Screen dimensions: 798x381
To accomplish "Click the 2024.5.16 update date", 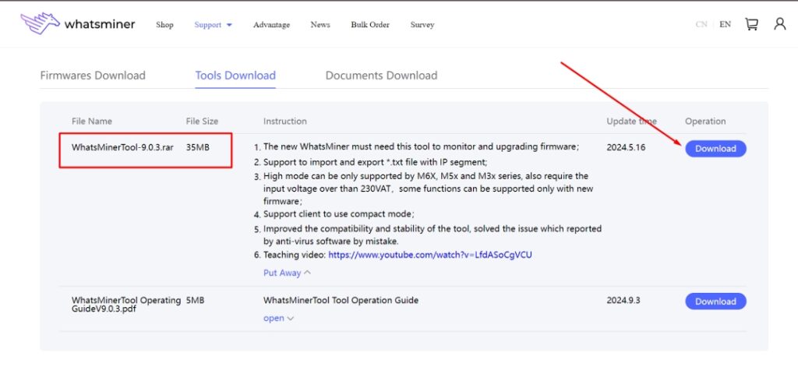I will click(x=626, y=147).
